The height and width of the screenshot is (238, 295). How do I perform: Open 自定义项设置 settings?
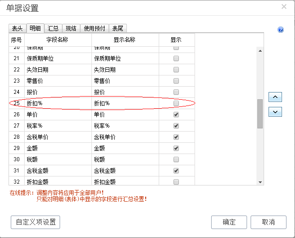[35, 222]
